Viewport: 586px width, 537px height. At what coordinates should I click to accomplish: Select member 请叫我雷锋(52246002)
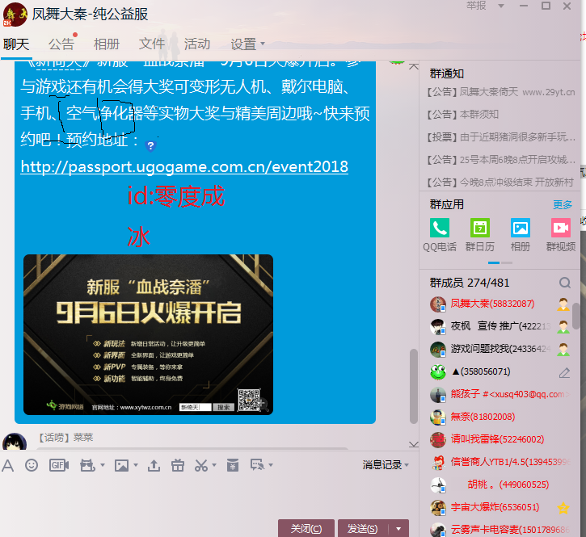pos(500,439)
